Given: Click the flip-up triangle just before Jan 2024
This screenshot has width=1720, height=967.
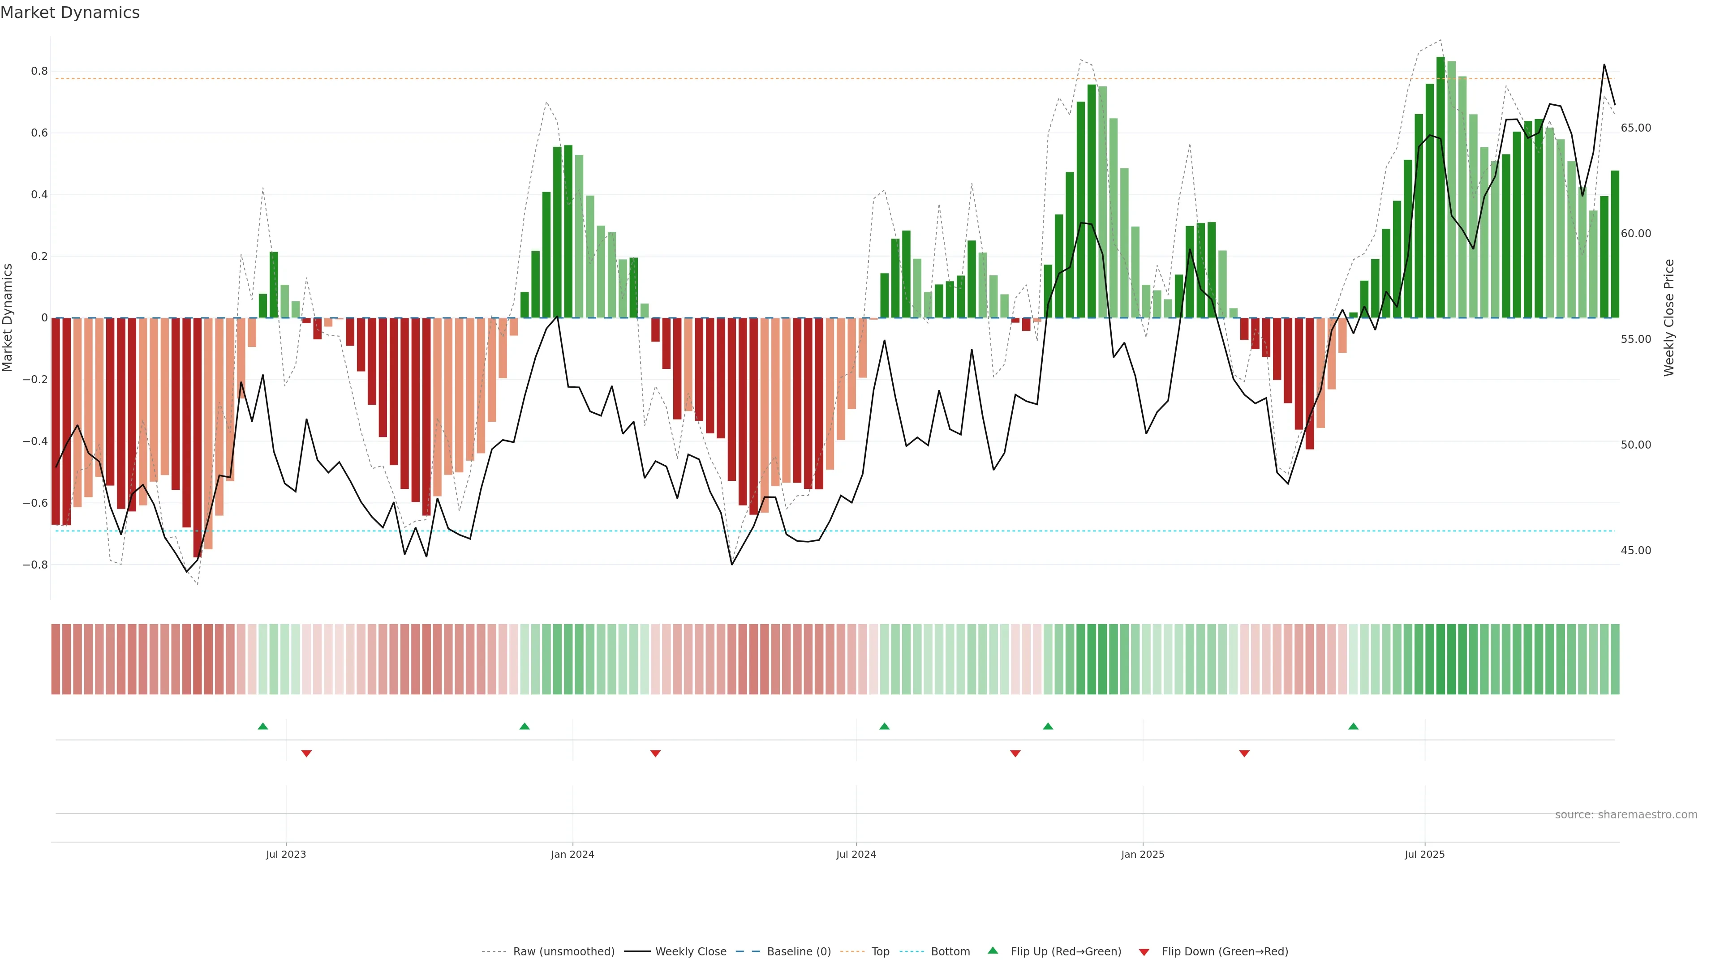Looking at the screenshot, I should coord(524,726).
